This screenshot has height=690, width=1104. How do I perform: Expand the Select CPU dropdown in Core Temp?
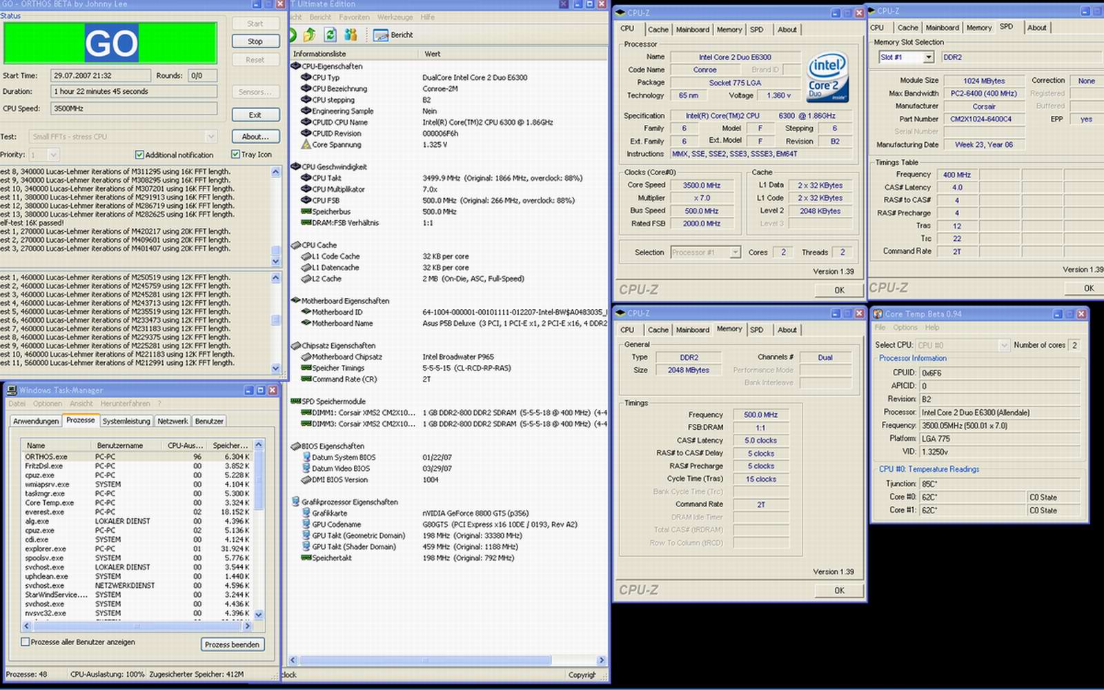(1004, 345)
